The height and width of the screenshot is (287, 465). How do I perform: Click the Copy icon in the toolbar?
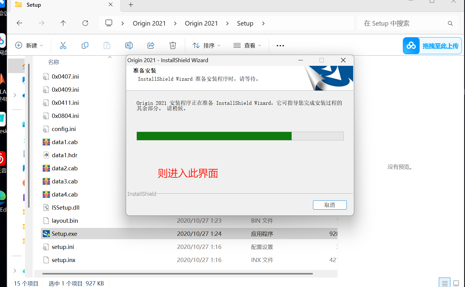point(85,45)
